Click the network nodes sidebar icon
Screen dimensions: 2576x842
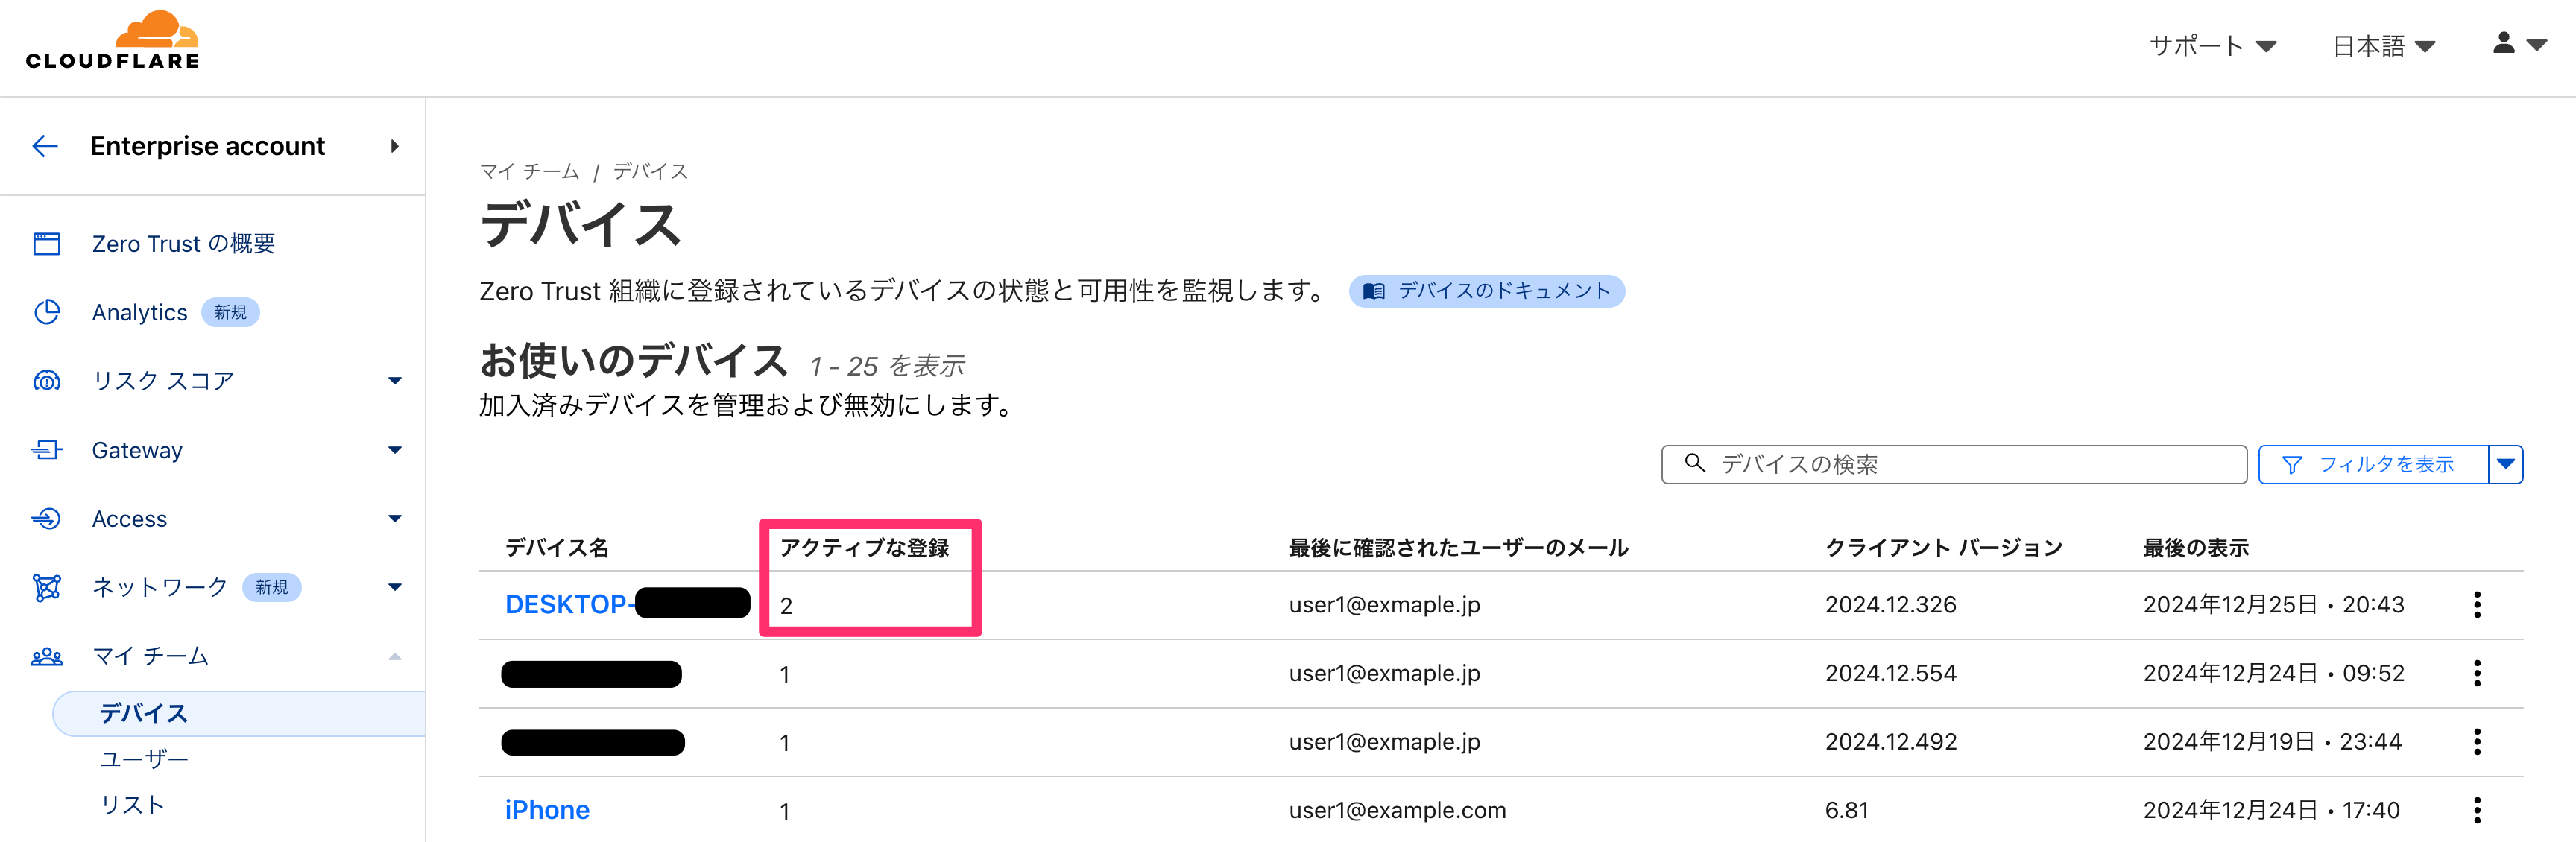coord(47,587)
